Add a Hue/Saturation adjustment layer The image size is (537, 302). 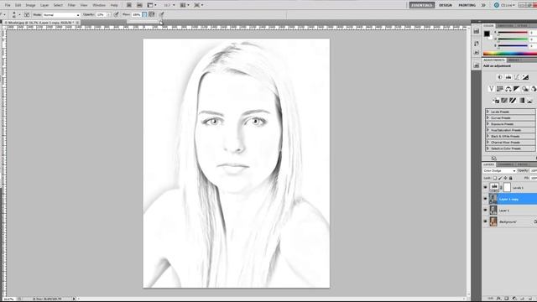click(x=500, y=89)
